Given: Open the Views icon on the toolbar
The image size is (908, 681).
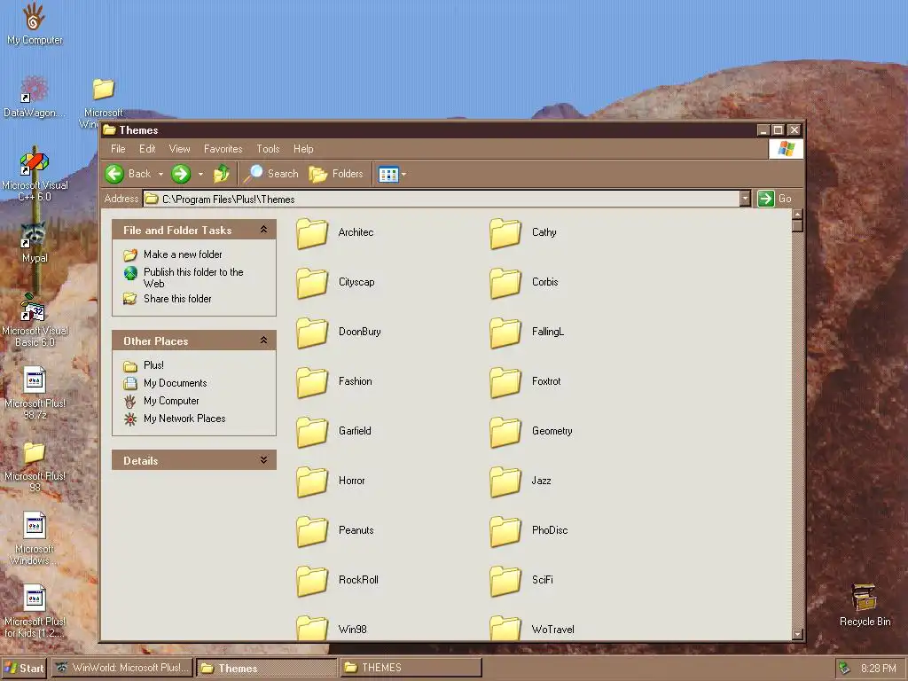Looking at the screenshot, I should coord(388,174).
